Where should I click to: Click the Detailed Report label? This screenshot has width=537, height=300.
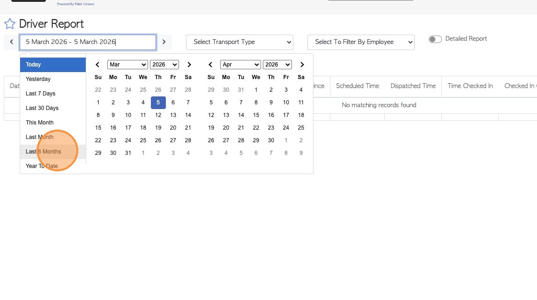click(466, 39)
